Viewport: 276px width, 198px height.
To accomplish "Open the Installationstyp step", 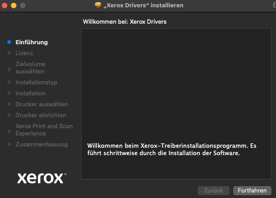I will (36, 83).
